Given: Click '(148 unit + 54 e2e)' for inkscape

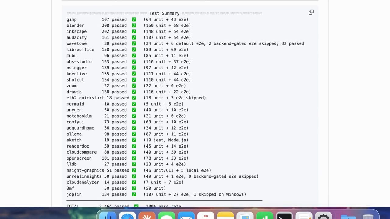Looking at the screenshot, I should point(167,31).
